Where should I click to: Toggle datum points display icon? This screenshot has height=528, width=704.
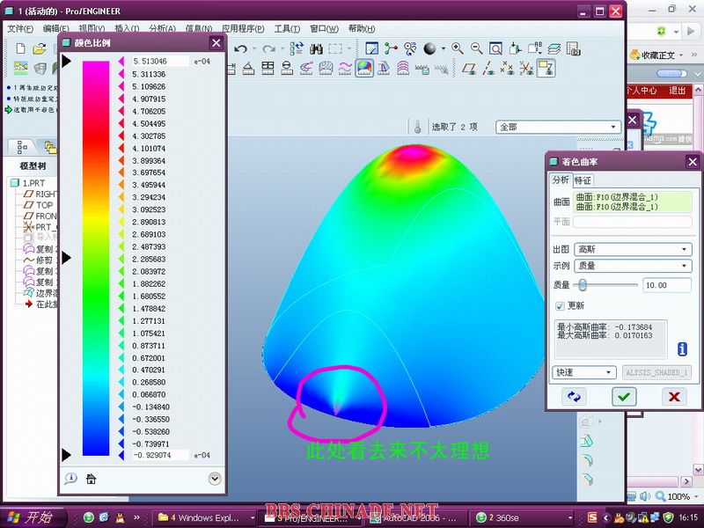508,69
